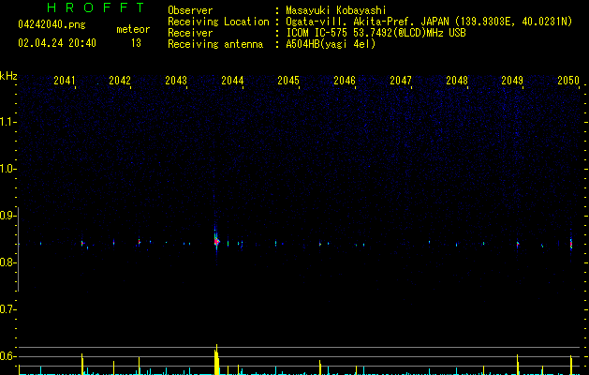The width and height of the screenshot is (589, 375).
Task: Click the 2047 time marker
Action: pos(401,80)
